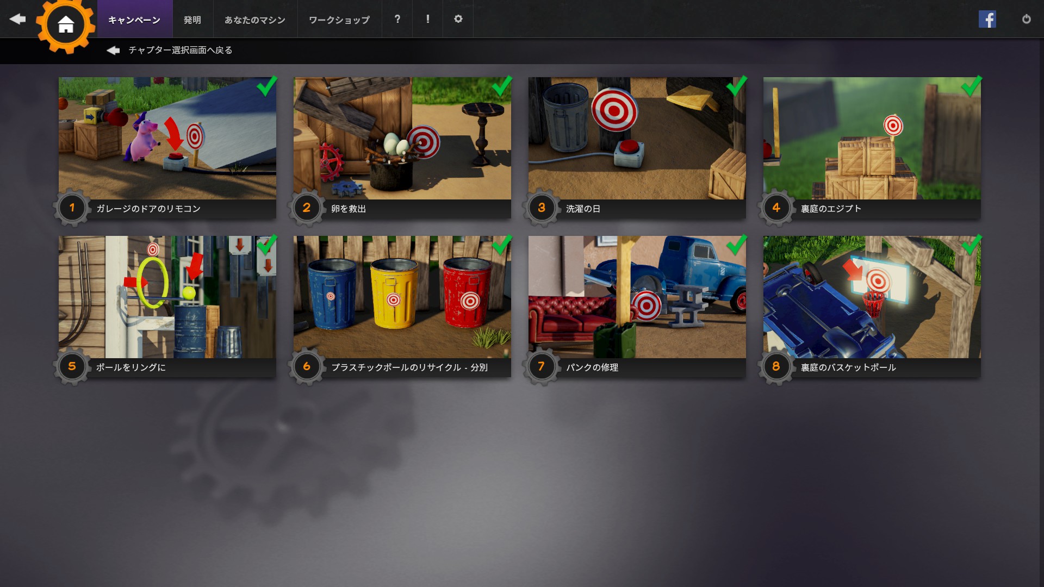
Task: Click the exclamation mark news icon
Action: pyautogui.click(x=428, y=19)
